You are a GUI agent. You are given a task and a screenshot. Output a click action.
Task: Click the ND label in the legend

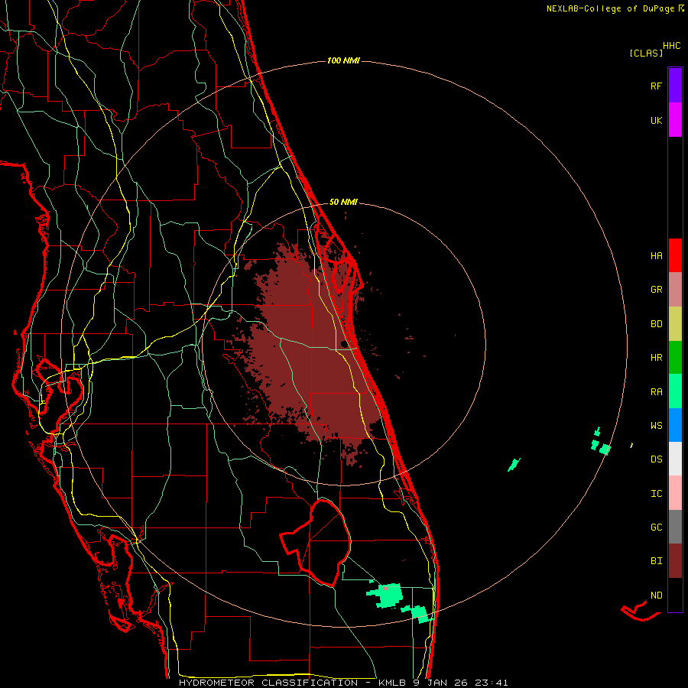point(656,596)
